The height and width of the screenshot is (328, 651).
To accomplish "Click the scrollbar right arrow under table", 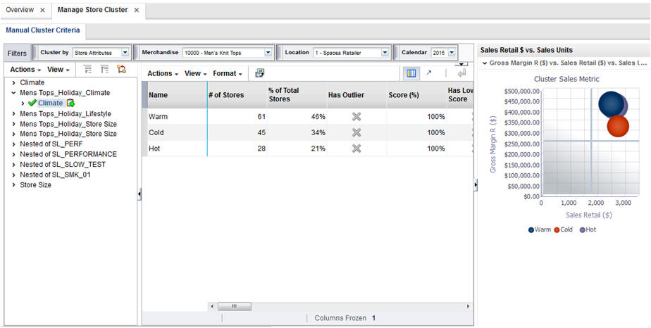I will [469, 306].
